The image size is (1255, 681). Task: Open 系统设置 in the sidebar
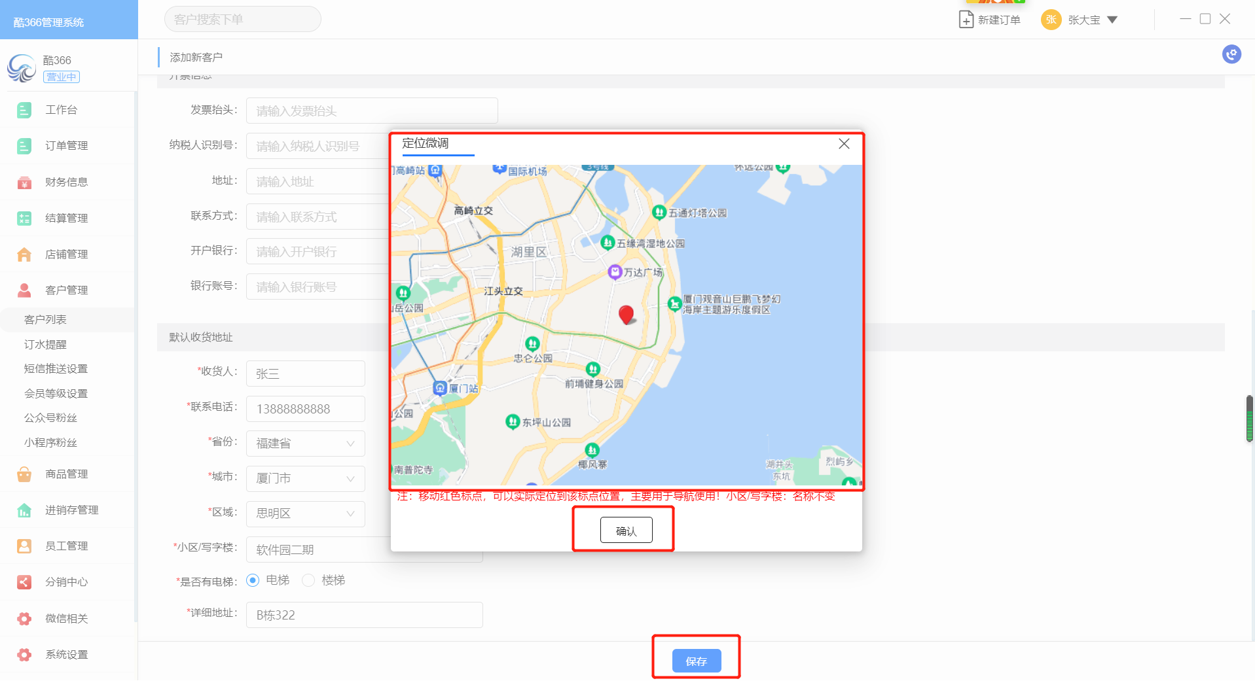click(x=66, y=654)
